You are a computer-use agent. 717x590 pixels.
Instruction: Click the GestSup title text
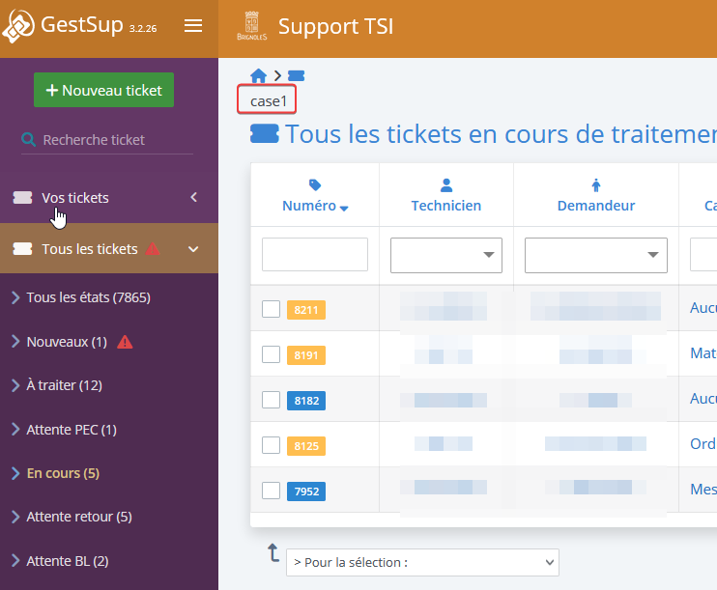coord(82,24)
